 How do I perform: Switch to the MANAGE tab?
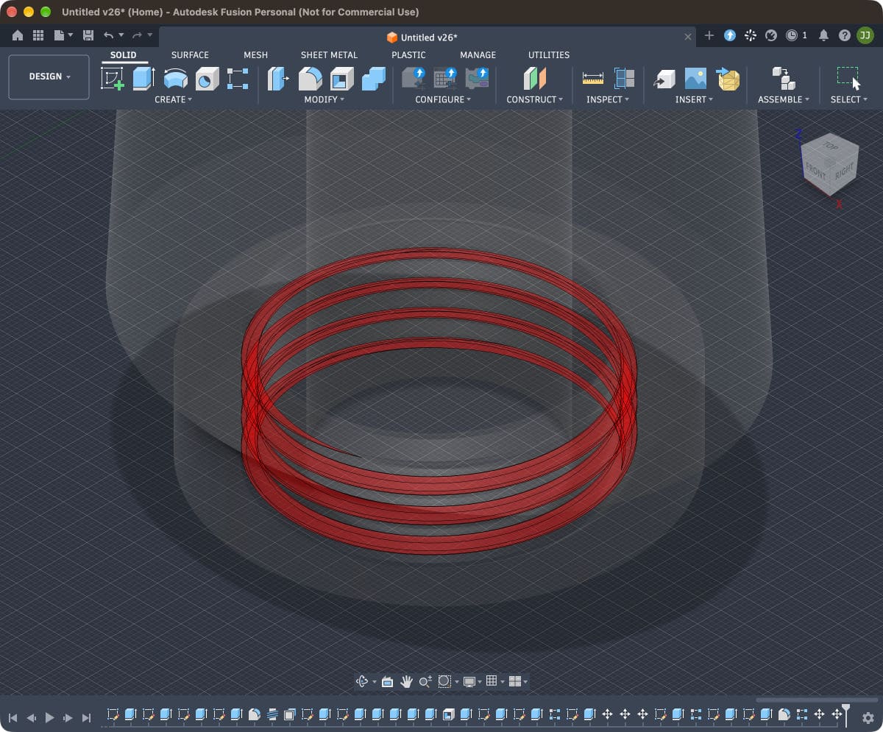tap(478, 55)
